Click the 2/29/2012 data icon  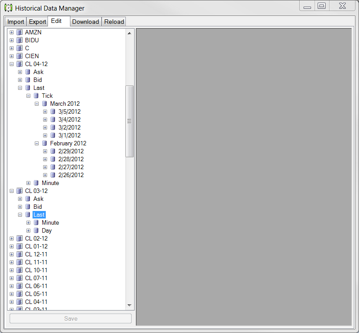pos(53,151)
